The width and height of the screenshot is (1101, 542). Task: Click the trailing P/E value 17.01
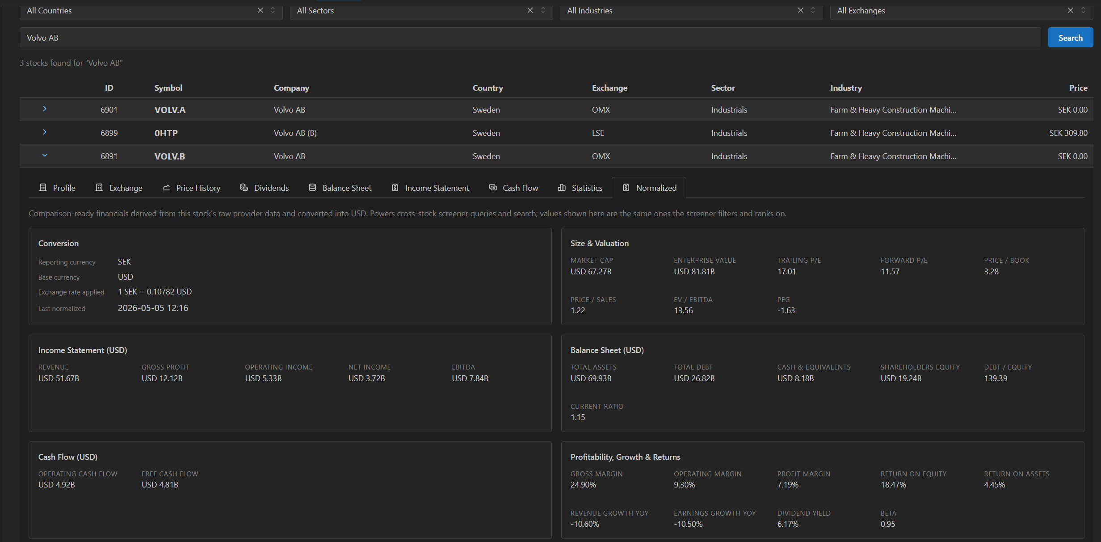786,272
